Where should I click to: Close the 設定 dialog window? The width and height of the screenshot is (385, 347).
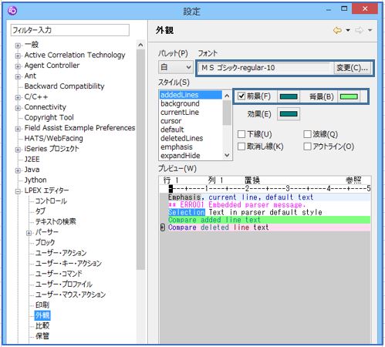click(365, 9)
